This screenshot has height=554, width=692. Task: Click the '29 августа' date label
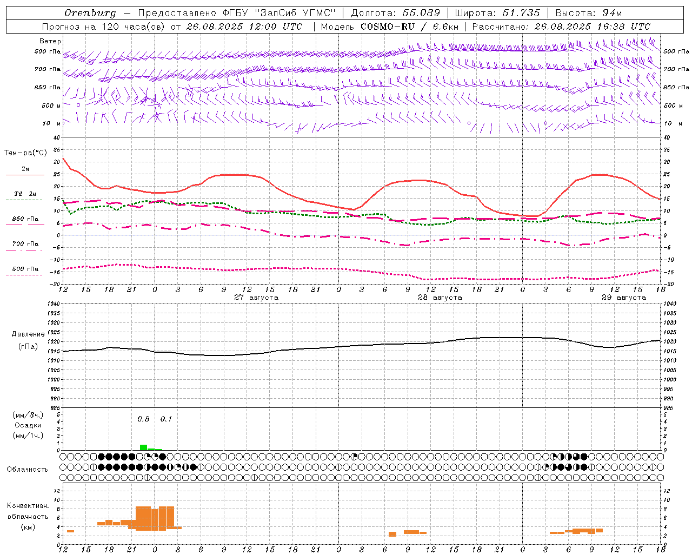click(624, 298)
